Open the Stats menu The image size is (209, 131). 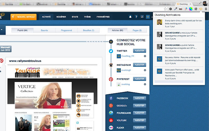pos(75,17)
